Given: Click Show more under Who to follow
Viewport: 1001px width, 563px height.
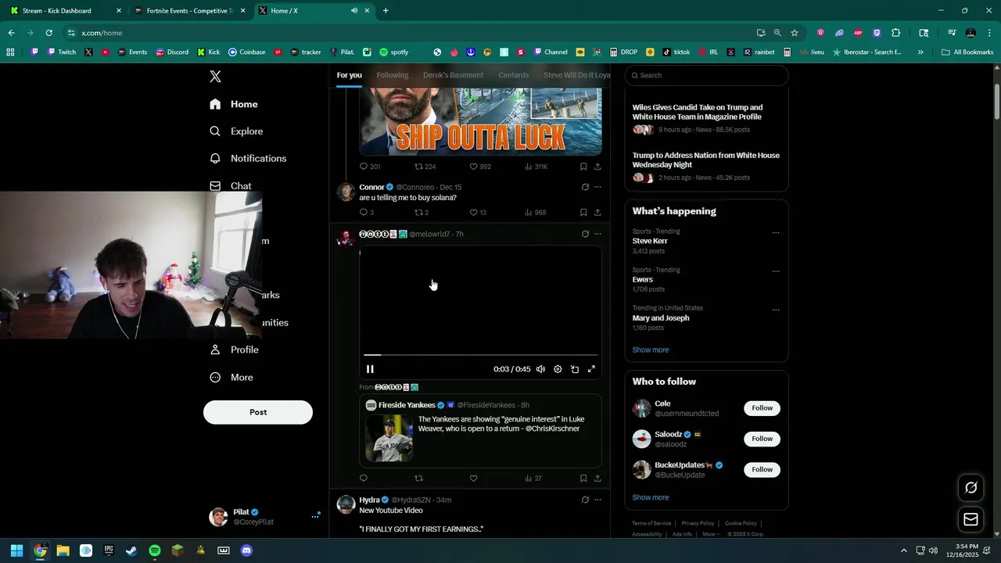Looking at the screenshot, I should (651, 497).
